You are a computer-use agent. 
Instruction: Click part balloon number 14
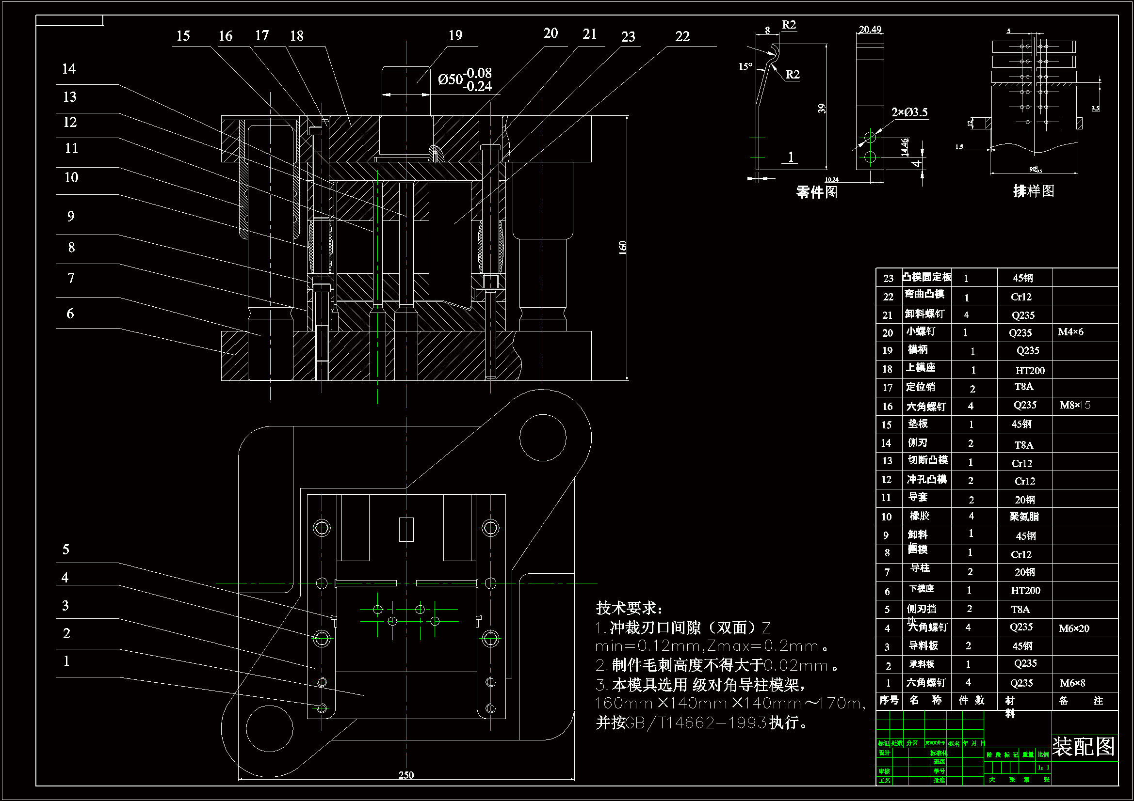click(69, 69)
